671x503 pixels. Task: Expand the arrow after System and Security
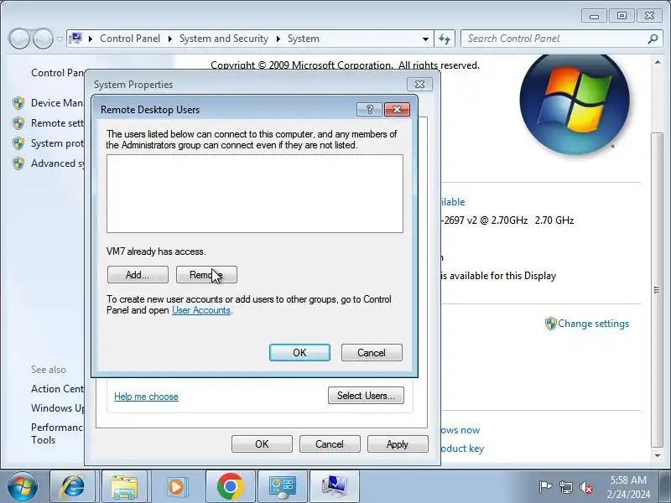point(278,39)
